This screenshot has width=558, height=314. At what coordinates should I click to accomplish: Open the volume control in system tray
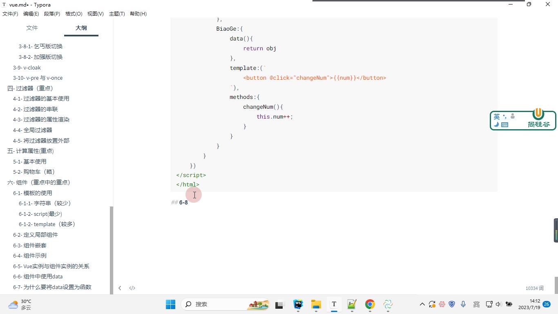[498, 304]
